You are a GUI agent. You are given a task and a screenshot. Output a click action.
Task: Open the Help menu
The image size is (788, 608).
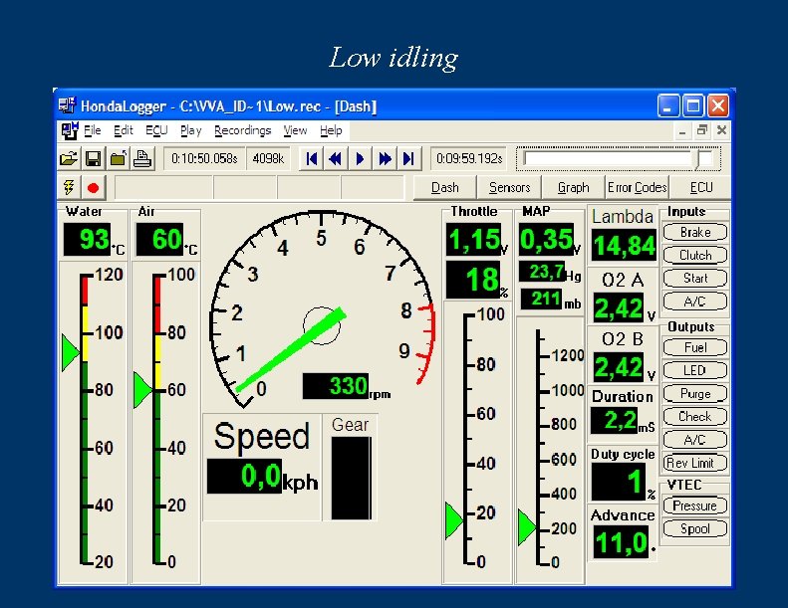point(331,130)
